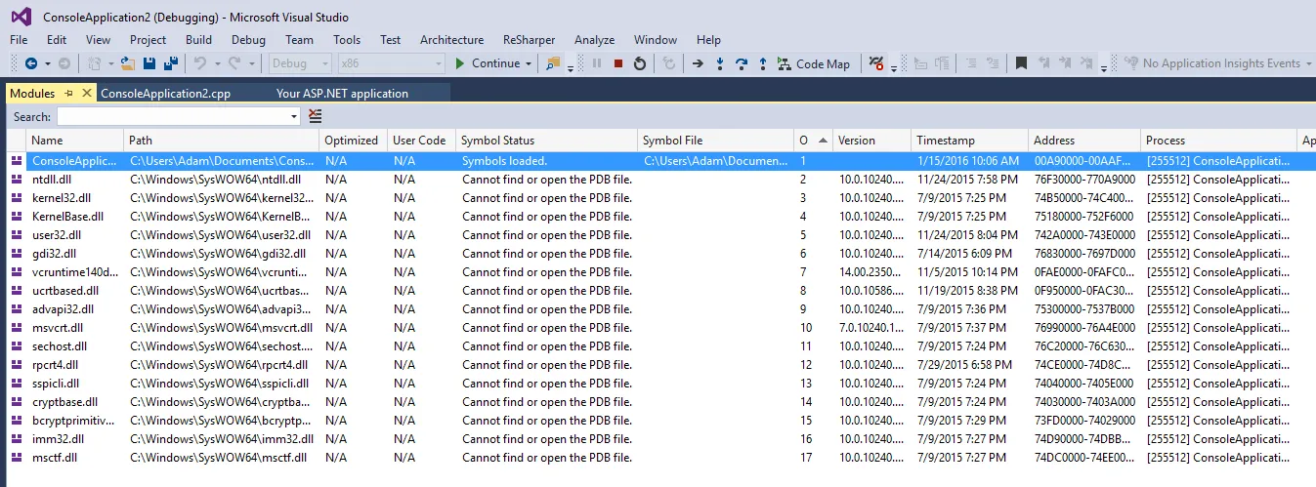1316x487 pixels.
Task: Select the sechost.dll module row
Action: pos(658,346)
